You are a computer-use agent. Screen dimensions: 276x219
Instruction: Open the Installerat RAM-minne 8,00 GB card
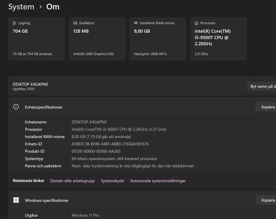click(x=158, y=39)
